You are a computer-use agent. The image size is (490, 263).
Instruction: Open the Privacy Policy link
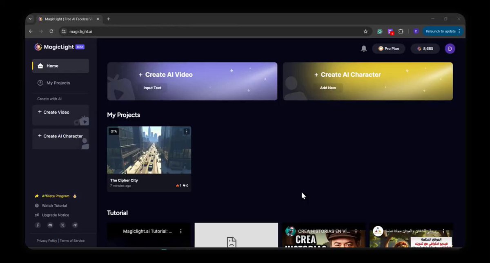[47, 241]
